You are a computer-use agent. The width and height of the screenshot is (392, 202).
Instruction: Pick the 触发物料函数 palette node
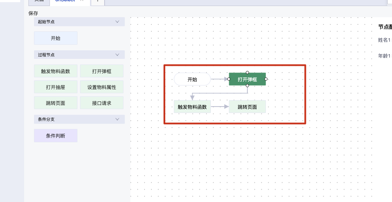point(56,71)
